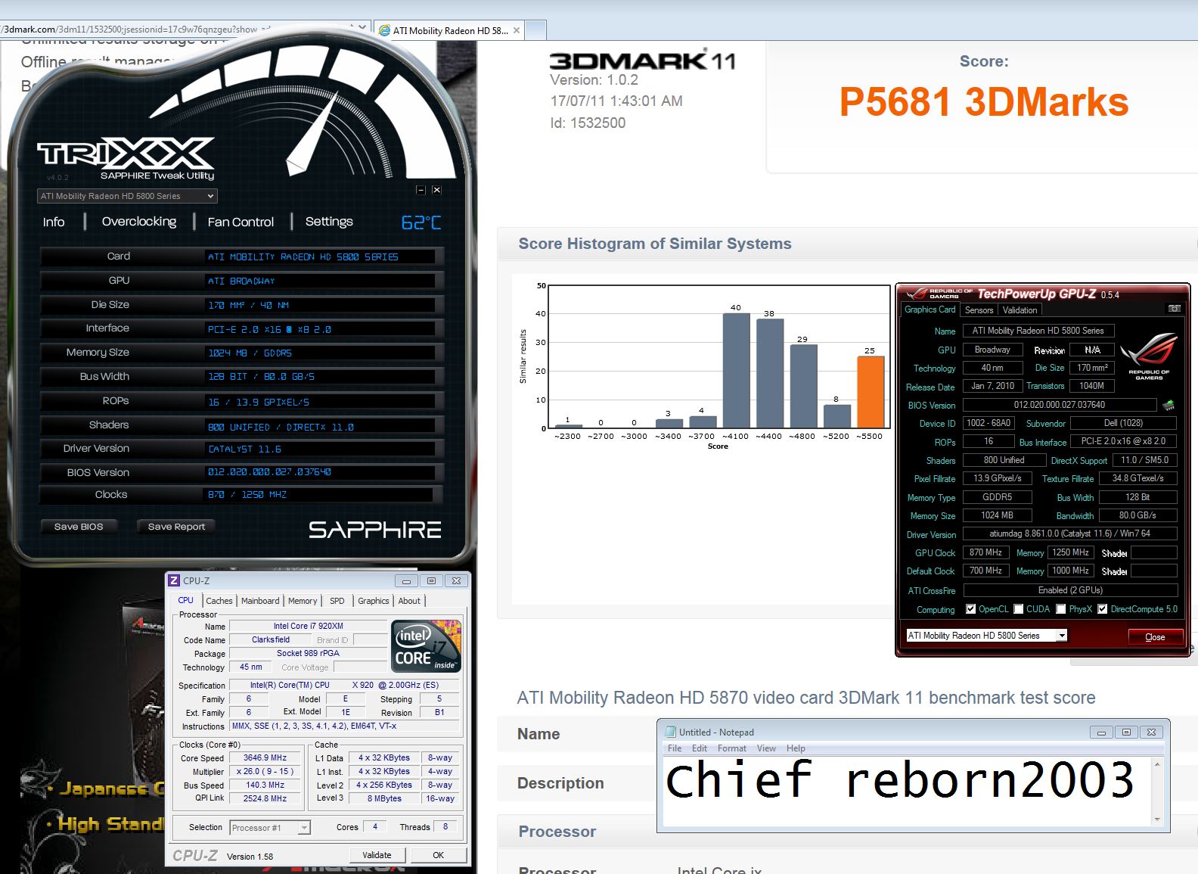Open a new browser tab
The width and height of the screenshot is (1198, 874).
(x=535, y=30)
